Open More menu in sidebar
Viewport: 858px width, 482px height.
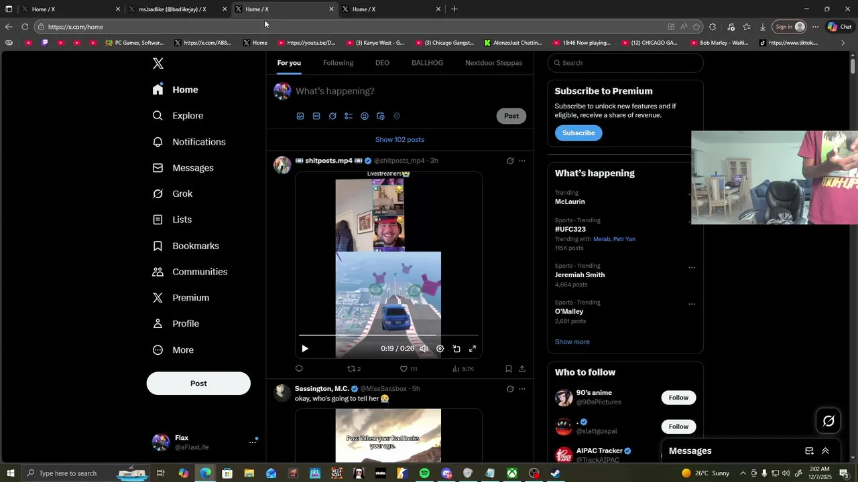click(x=173, y=350)
